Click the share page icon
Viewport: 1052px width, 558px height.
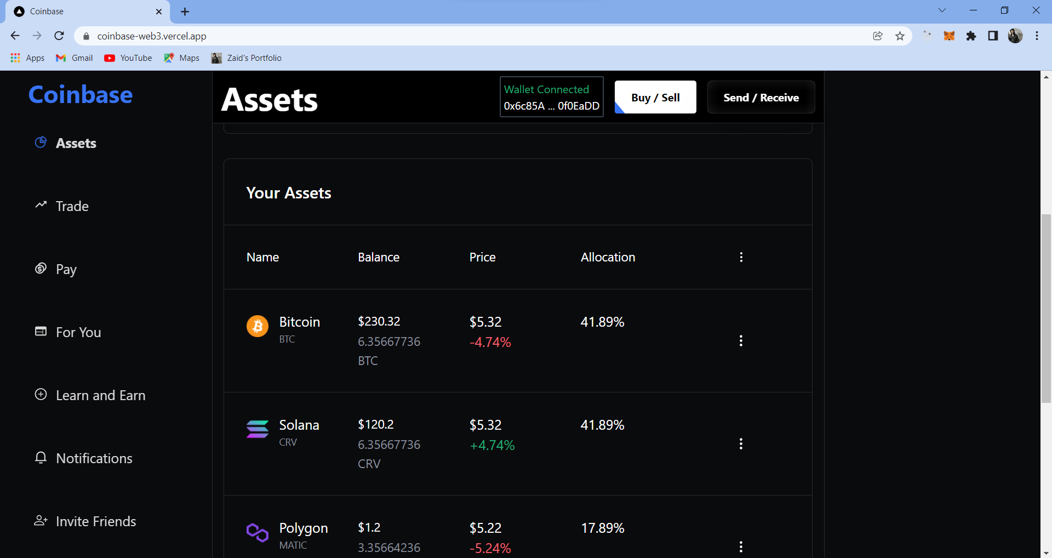pos(878,36)
